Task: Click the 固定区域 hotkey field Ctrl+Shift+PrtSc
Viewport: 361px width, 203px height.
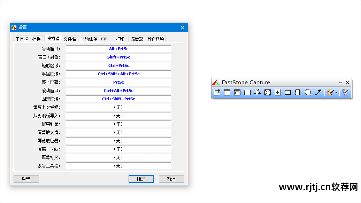Action: coord(118,99)
